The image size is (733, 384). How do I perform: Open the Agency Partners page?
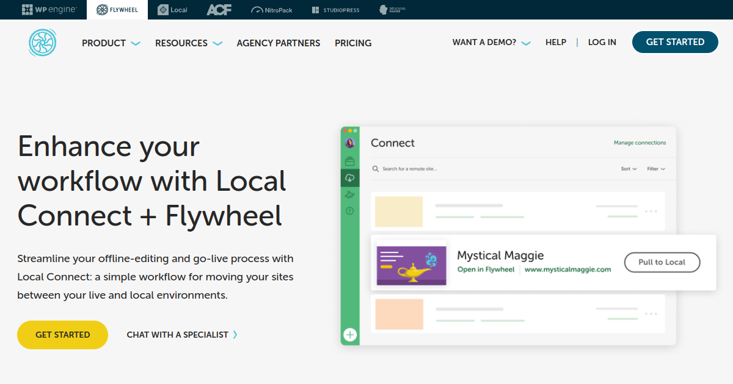[x=279, y=43]
